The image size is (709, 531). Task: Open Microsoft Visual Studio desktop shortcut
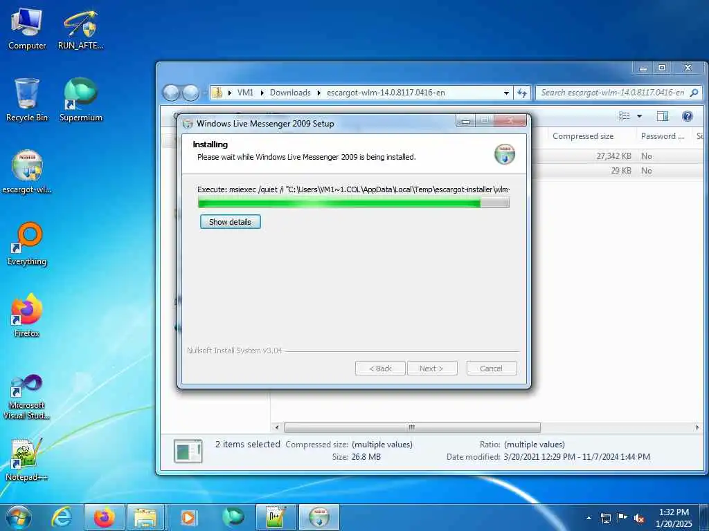pyautogui.click(x=27, y=396)
